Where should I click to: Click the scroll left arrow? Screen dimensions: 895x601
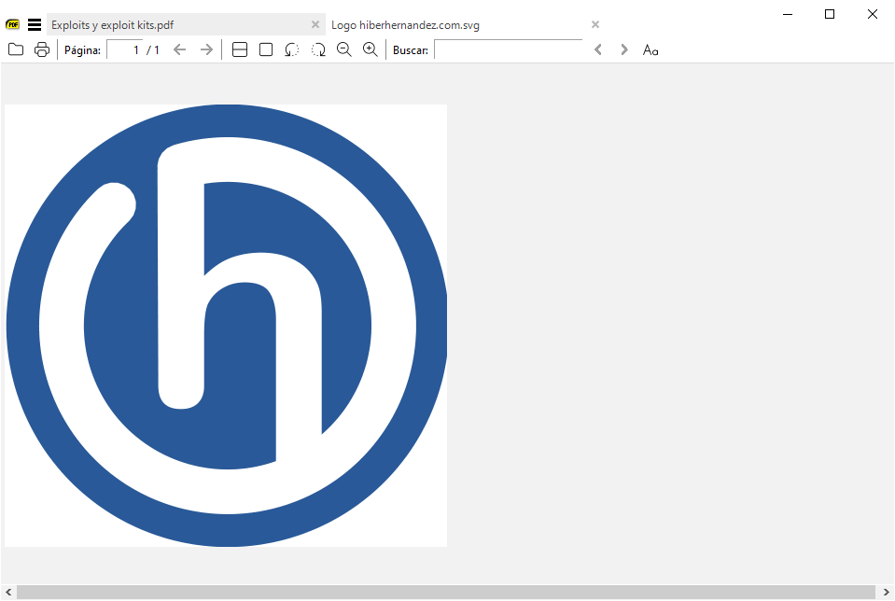[8, 592]
